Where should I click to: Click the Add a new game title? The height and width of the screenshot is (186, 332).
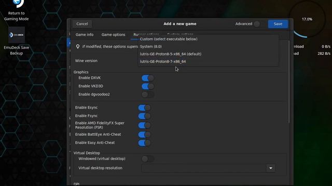[x=180, y=24]
